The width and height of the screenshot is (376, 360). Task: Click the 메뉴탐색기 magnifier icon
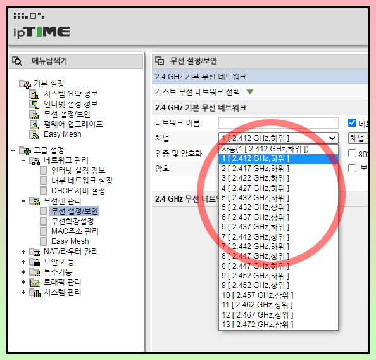click(17, 61)
